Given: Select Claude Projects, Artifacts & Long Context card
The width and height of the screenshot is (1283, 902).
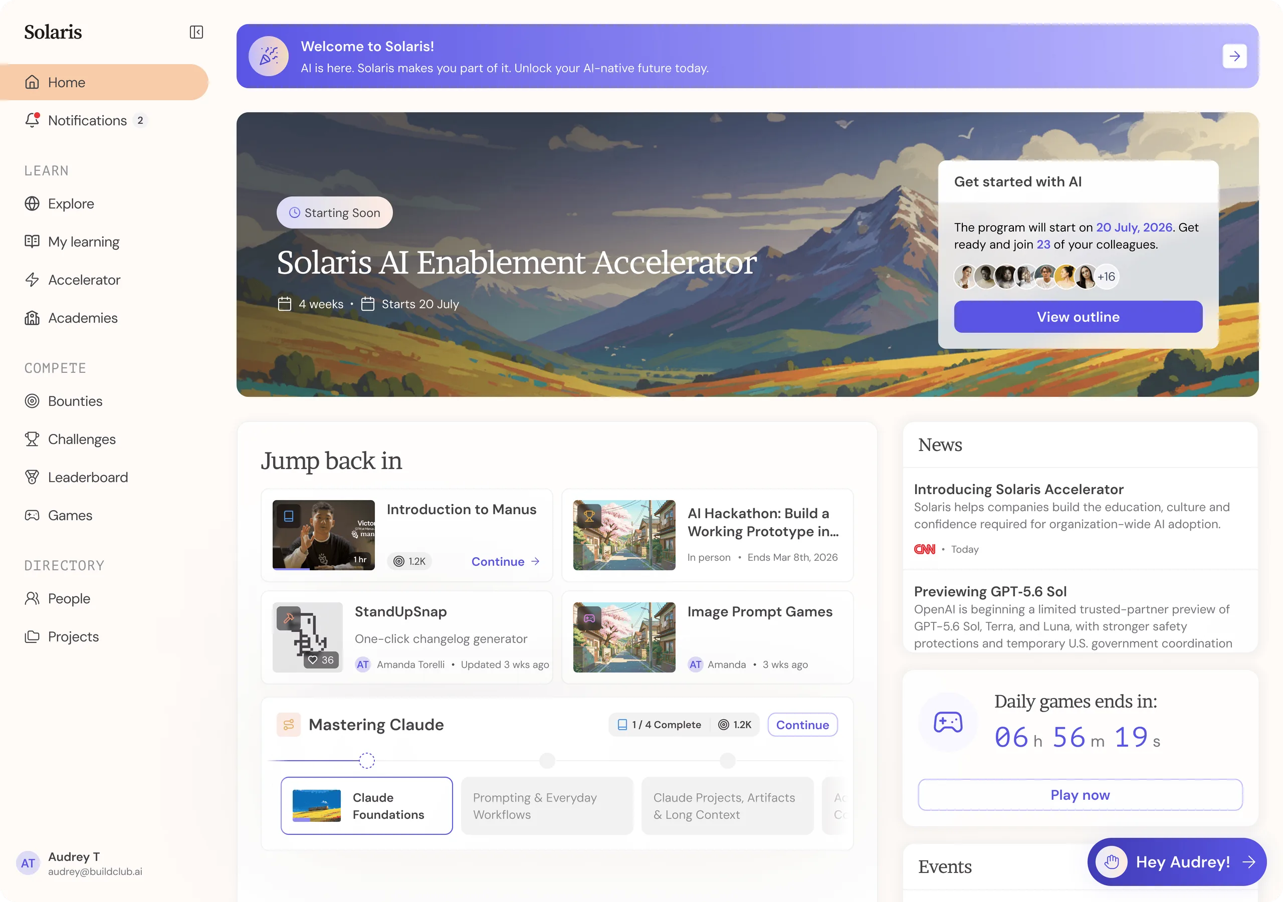Looking at the screenshot, I should (728, 805).
